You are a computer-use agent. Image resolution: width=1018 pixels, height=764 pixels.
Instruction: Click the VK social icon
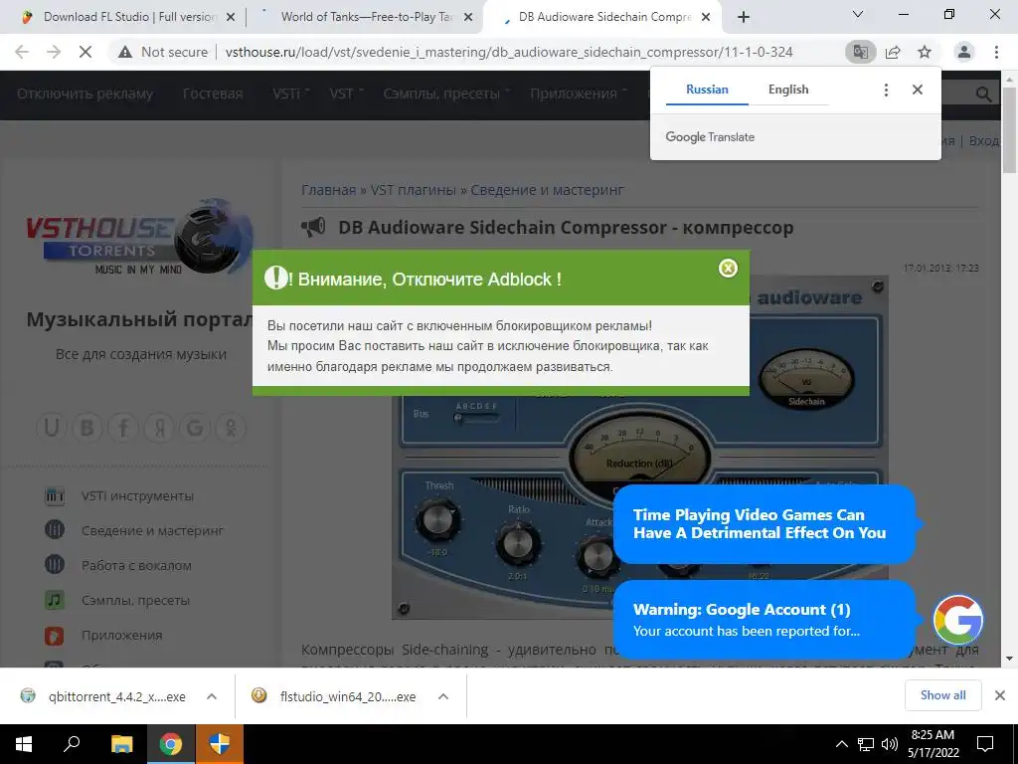[x=87, y=428]
